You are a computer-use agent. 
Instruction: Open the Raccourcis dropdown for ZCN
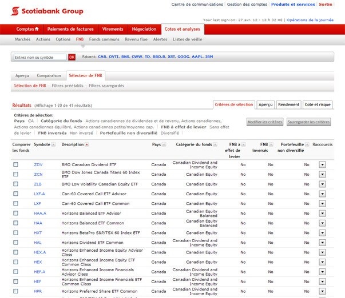[x=322, y=174]
